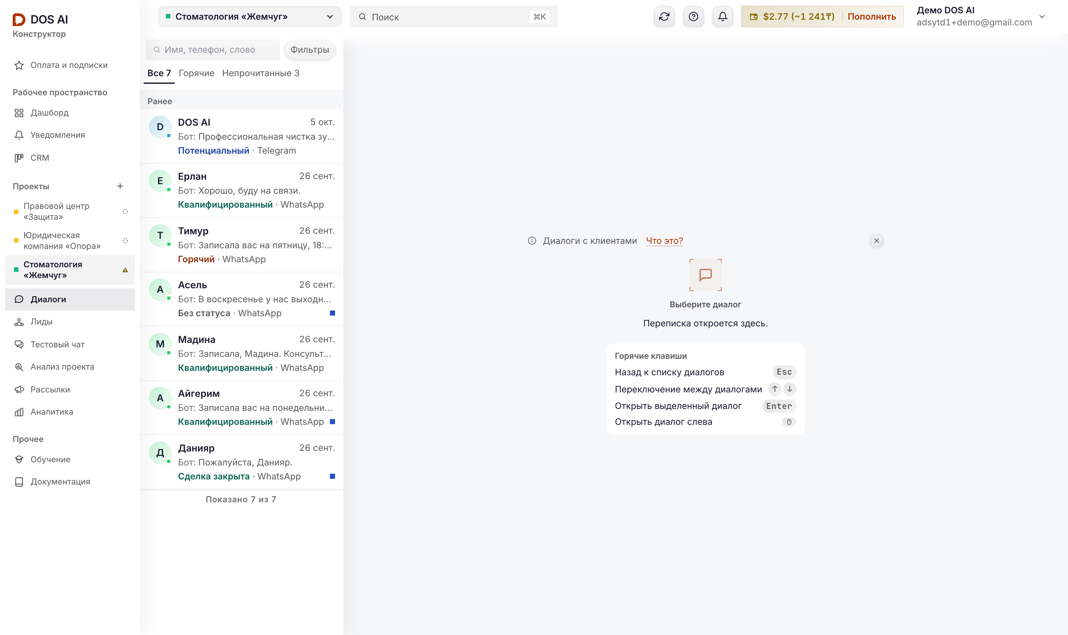Image resolution: width=1068 pixels, height=635 pixels.
Task: Switch to Непрочитанные 3 tab
Action: pyautogui.click(x=260, y=73)
